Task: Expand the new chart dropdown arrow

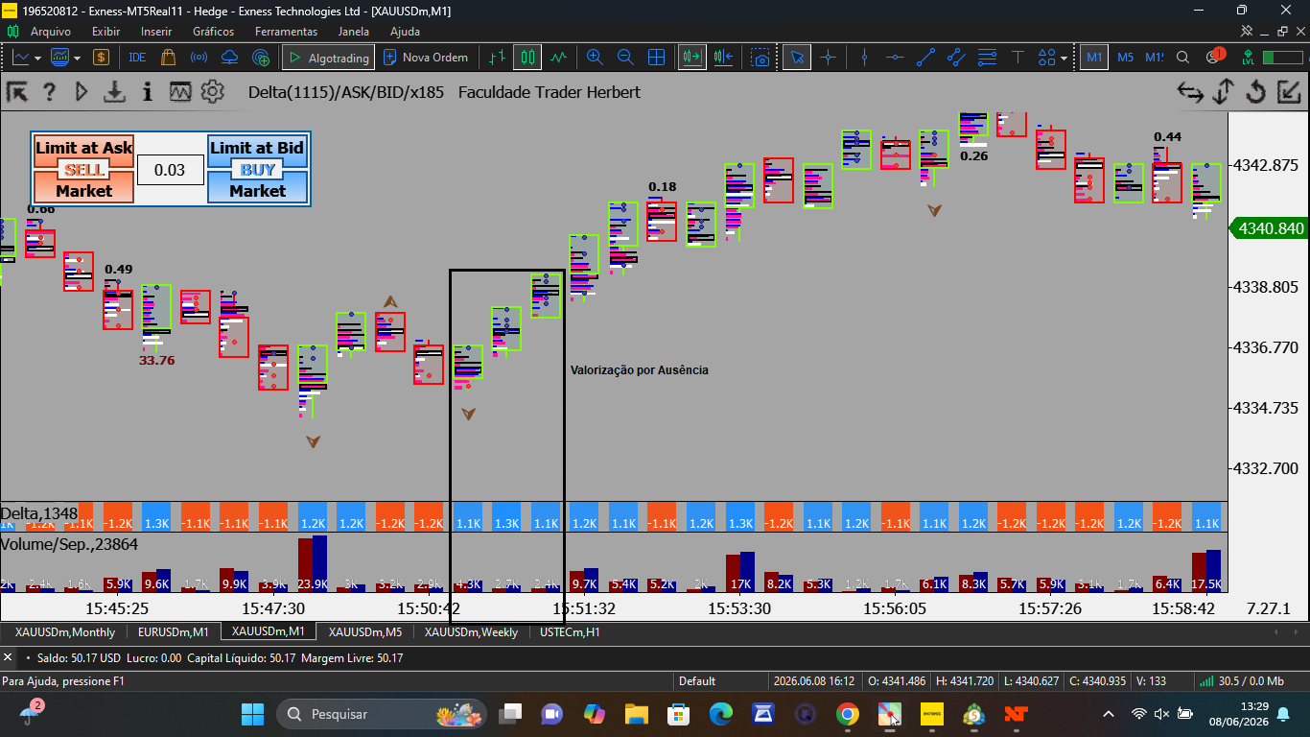Action: click(x=38, y=58)
